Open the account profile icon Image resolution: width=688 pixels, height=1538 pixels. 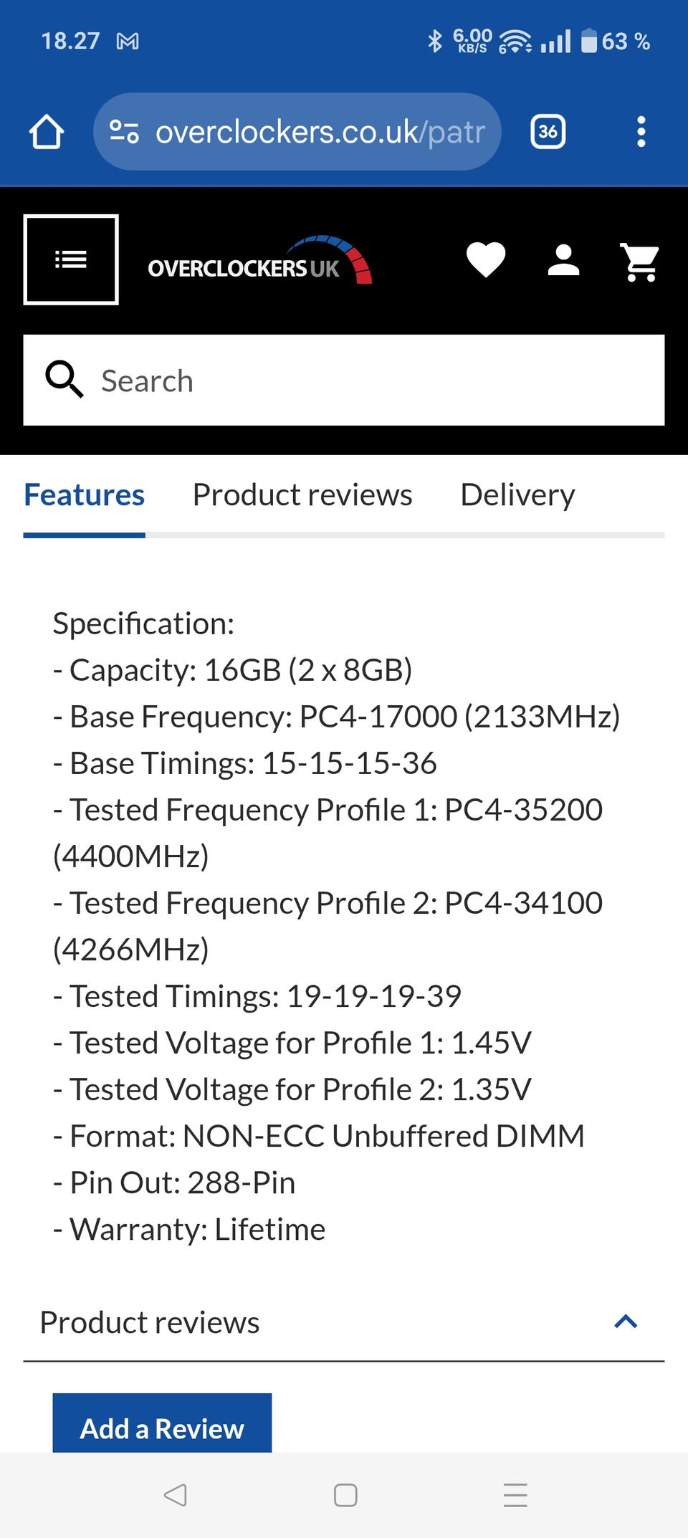563,259
